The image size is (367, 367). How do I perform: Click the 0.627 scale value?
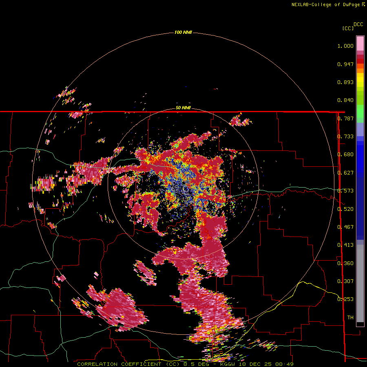(x=345, y=173)
